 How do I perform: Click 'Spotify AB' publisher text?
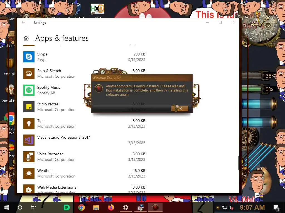pyautogui.click(x=46, y=93)
